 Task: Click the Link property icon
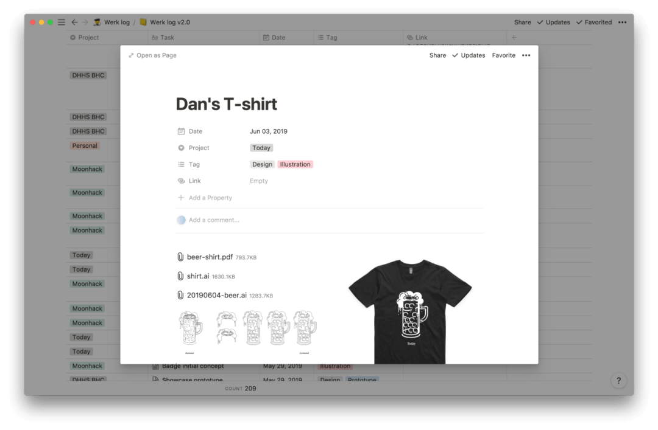(181, 181)
